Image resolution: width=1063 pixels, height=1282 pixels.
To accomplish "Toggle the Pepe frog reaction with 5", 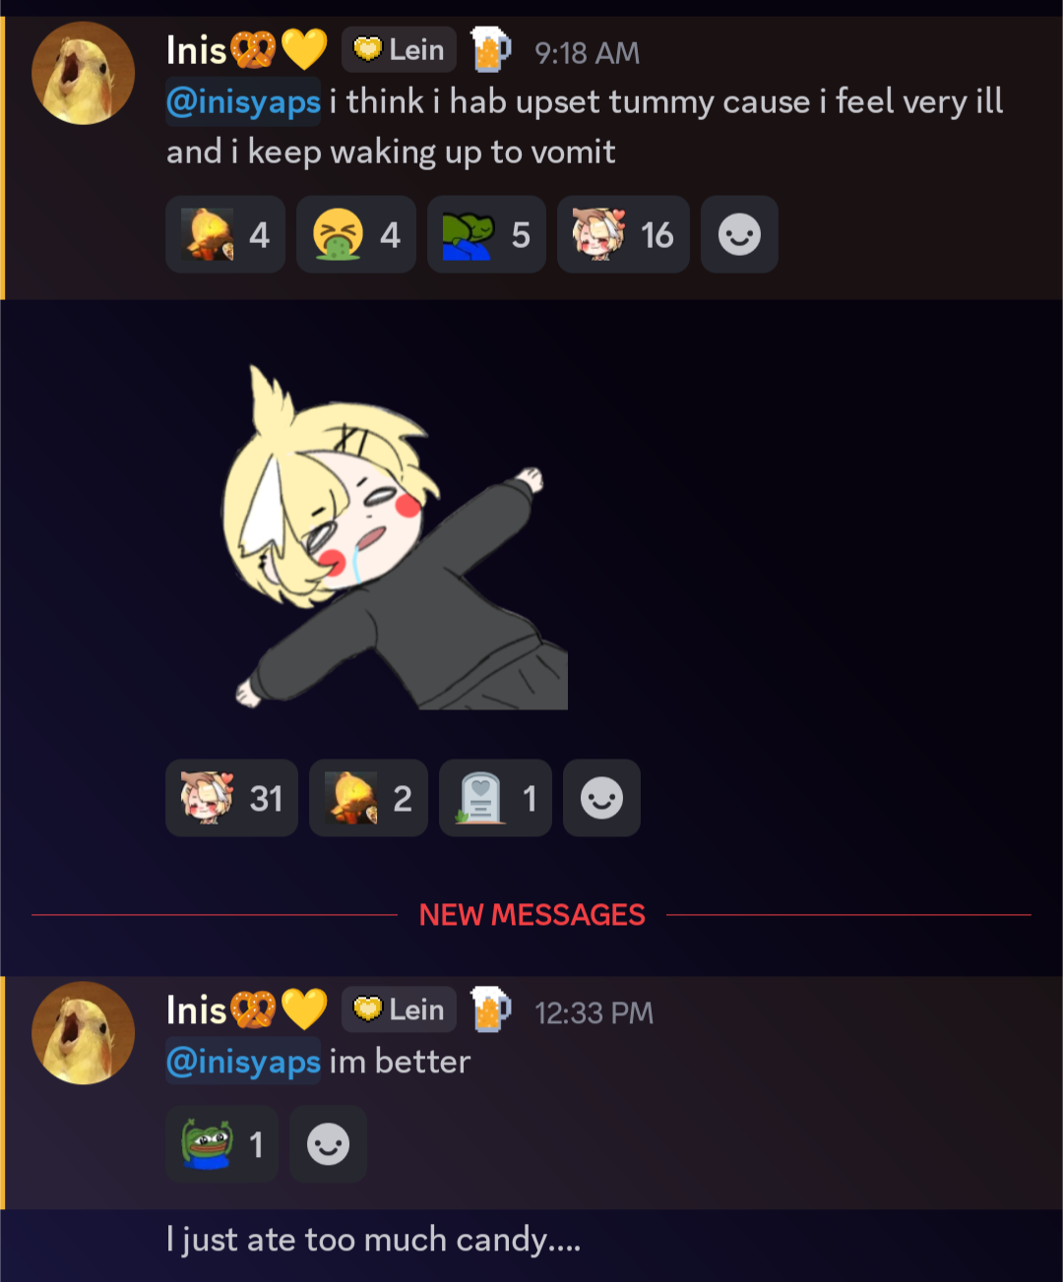I will click(486, 234).
